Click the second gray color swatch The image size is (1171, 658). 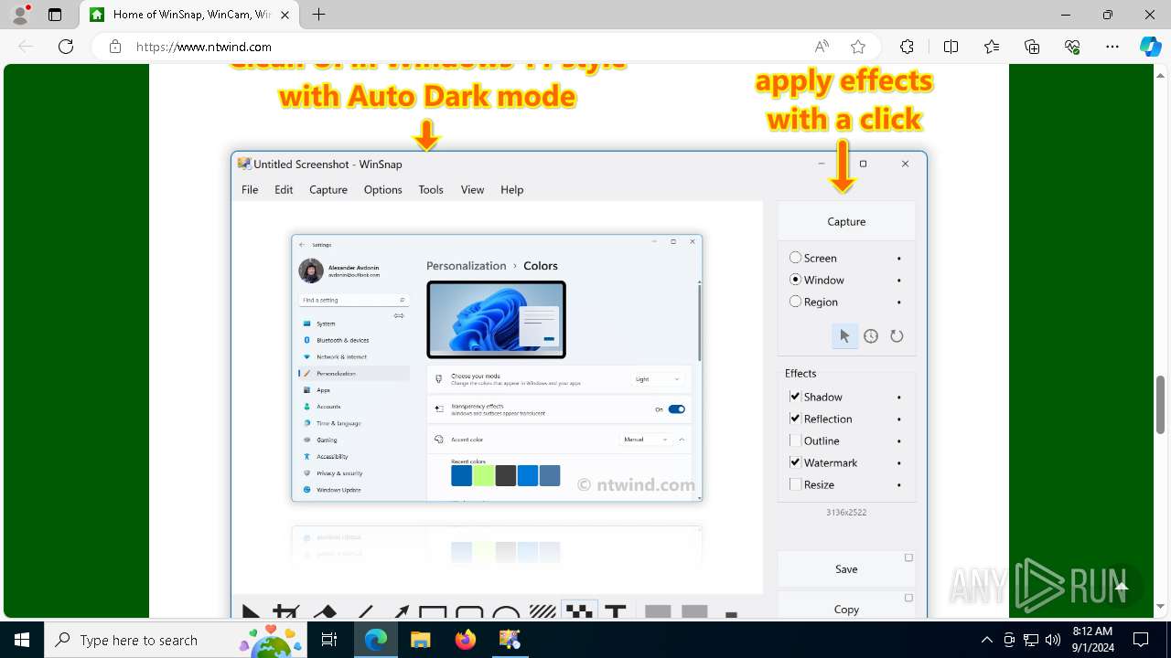(694, 611)
